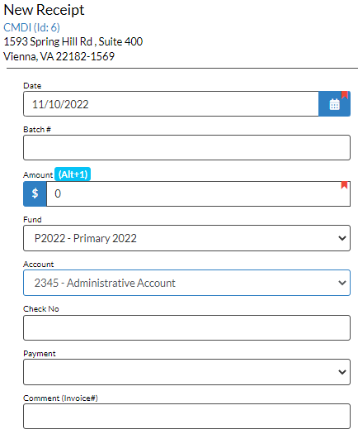Click into the Amount field showing 0
The width and height of the screenshot is (358, 434).
coord(198,193)
